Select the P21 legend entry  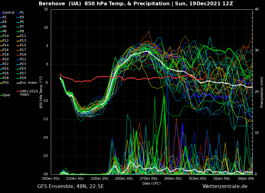[x=23, y=59]
